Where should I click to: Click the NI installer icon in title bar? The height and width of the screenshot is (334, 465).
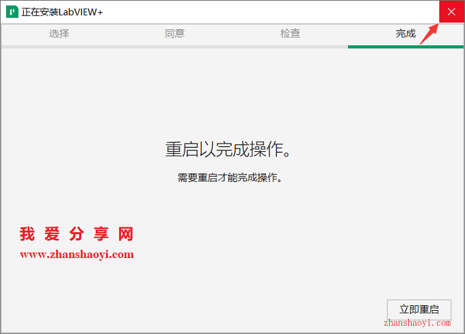(11, 12)
